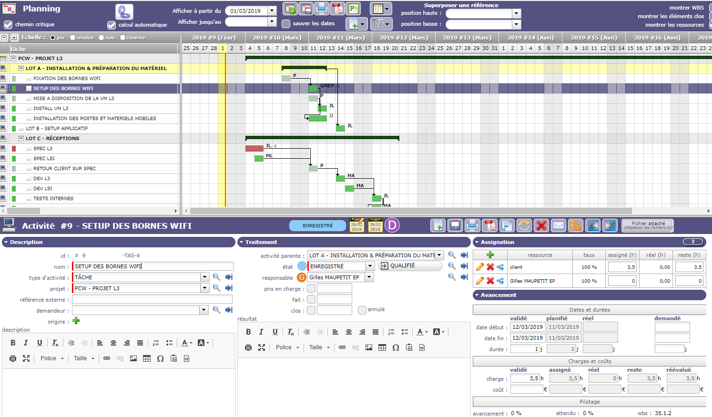
Task: Click the automatic calculation gear icon
Action: (124, 11)
